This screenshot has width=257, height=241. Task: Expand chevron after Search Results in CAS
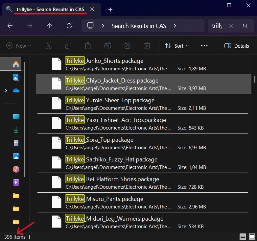[x=175, y=26]
